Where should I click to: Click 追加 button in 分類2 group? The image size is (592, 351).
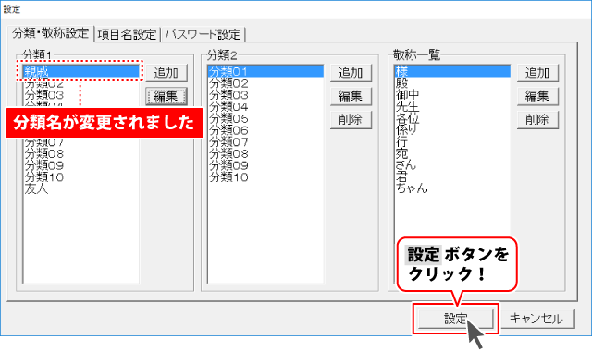351,73
